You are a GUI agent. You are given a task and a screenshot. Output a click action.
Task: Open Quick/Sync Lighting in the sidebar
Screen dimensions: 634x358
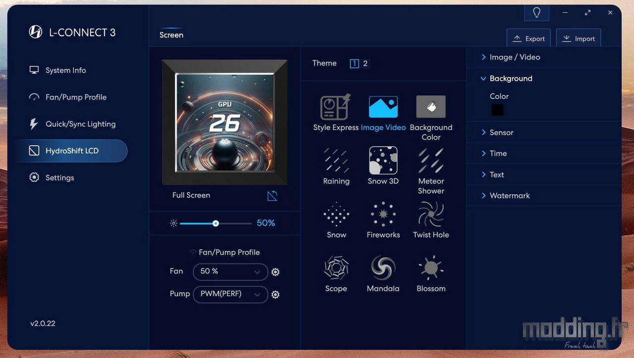71,124
